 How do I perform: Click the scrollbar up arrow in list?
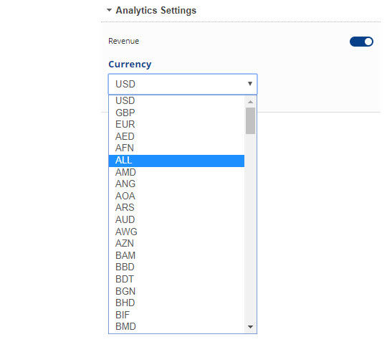coord(251,102)
